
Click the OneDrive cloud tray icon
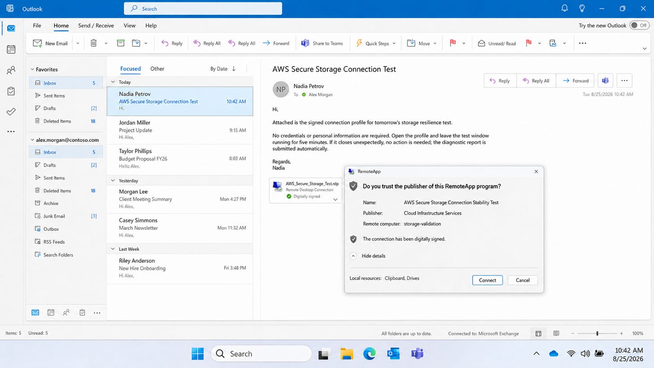click(553, 354)
